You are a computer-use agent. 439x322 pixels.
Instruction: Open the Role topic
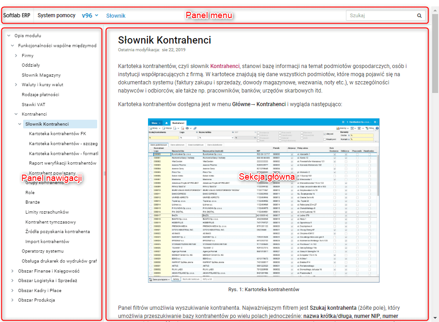point(30,192)
